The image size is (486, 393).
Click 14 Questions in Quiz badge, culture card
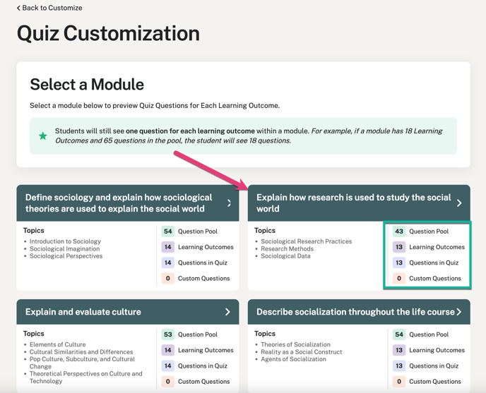pos(168,365)
